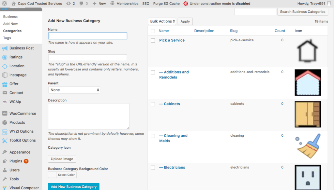Click the Appearance paintbrush icon
This screenshot has height=190, width=334.
click(x=5, y=152)
